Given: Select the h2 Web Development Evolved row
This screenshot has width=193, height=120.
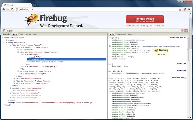Looking at the screenshot, I should [45, 62].
